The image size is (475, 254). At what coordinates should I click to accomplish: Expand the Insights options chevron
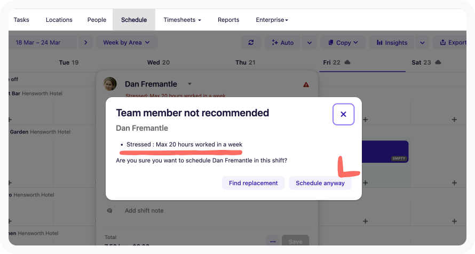[422, 42]
